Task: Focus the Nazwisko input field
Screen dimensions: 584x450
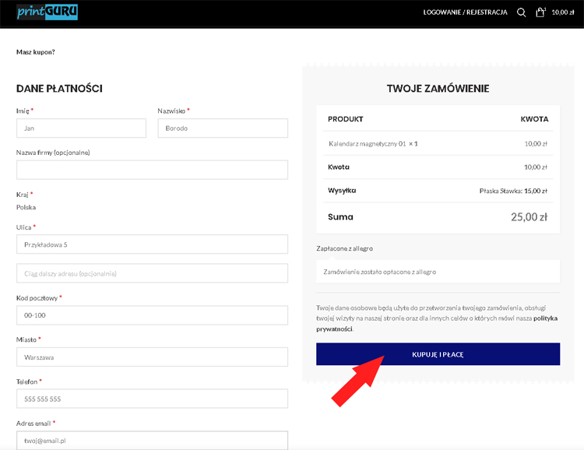Action: 223,128
